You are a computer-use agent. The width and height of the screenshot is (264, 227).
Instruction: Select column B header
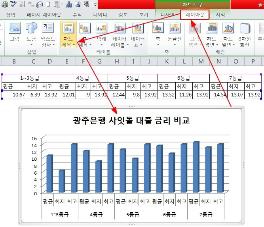tap(14, 61)
